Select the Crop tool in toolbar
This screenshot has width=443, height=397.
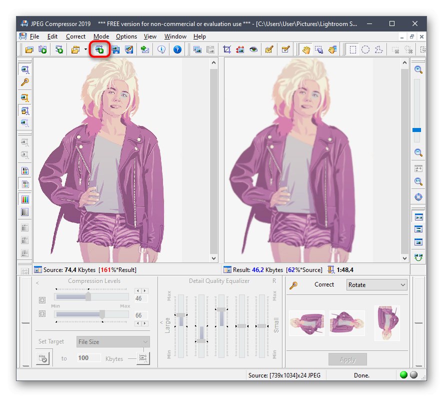pos(227,49)
